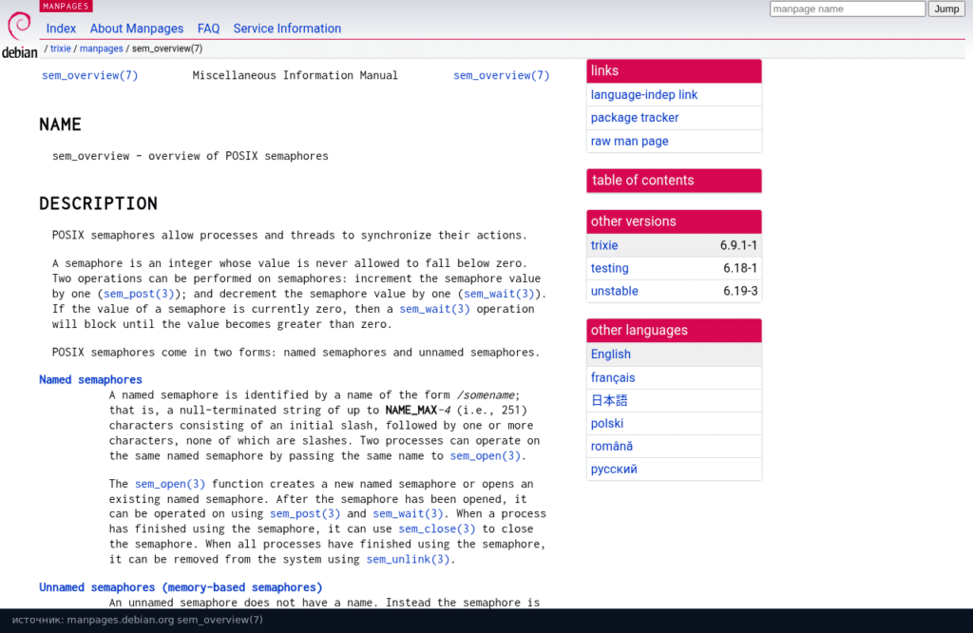The height and width of the screenshot is (633, 973).
Task: Open the sem_unlink(3) link
Action: pyautogui.click(x=408, y=559)
